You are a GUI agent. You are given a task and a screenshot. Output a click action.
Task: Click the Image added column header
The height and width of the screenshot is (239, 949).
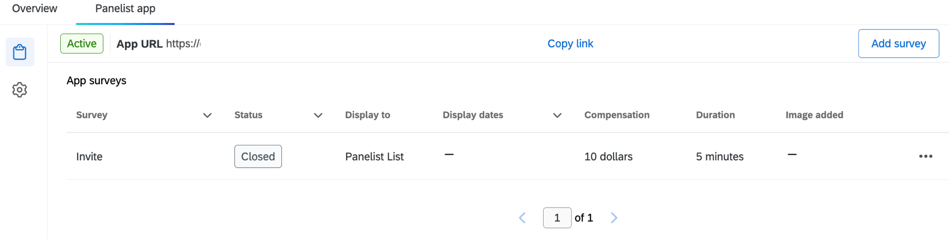coord(814,115)
